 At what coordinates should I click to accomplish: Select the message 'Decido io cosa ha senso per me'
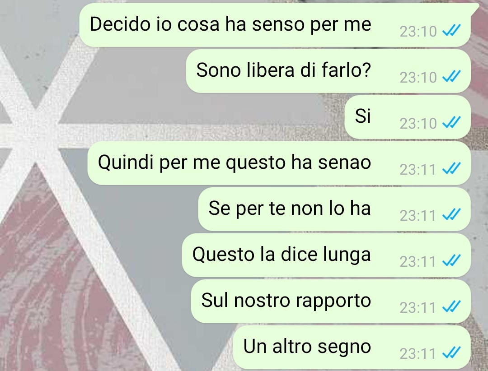point(275,25)
